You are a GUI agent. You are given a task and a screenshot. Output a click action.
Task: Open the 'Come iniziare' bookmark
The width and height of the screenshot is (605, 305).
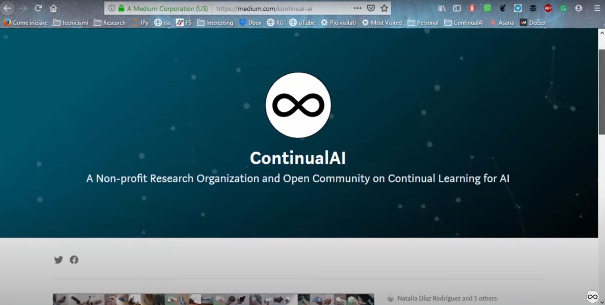click(x=25, y=23)
